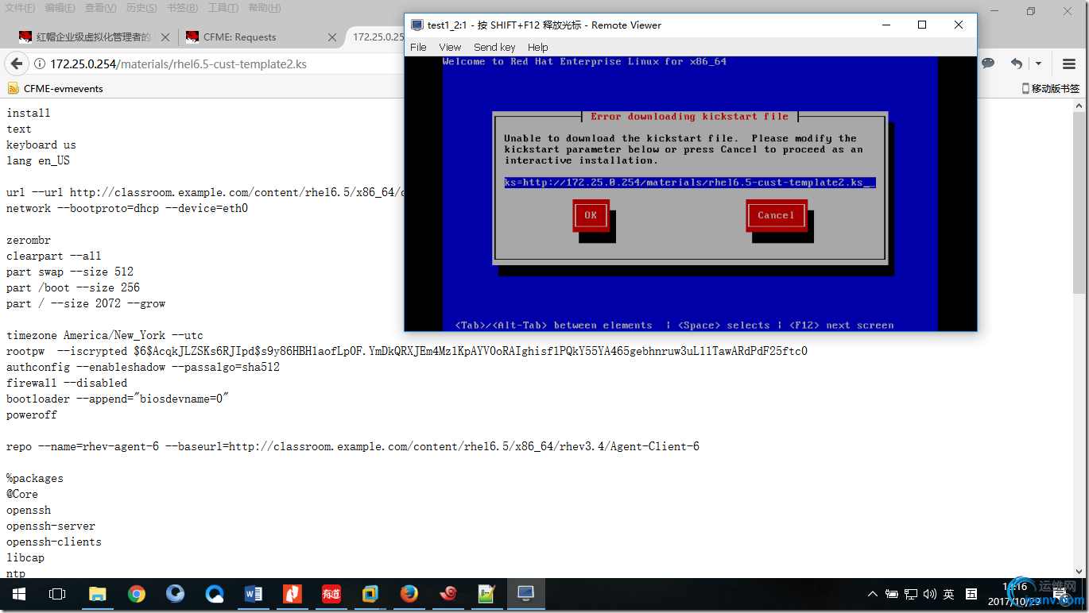Open the Firefox hamburger menu
Viewport: 1089px width, 613px height.
(1069, 64)
